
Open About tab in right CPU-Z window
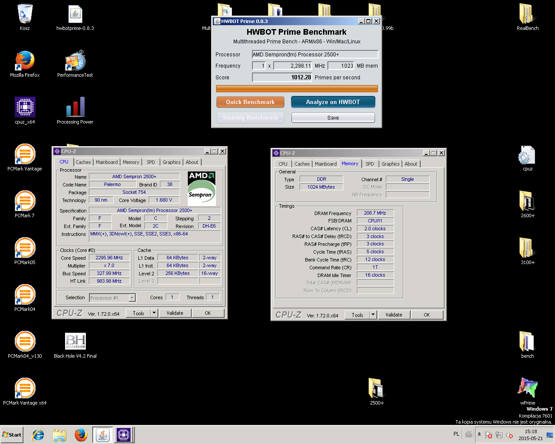tap(411, 164)
